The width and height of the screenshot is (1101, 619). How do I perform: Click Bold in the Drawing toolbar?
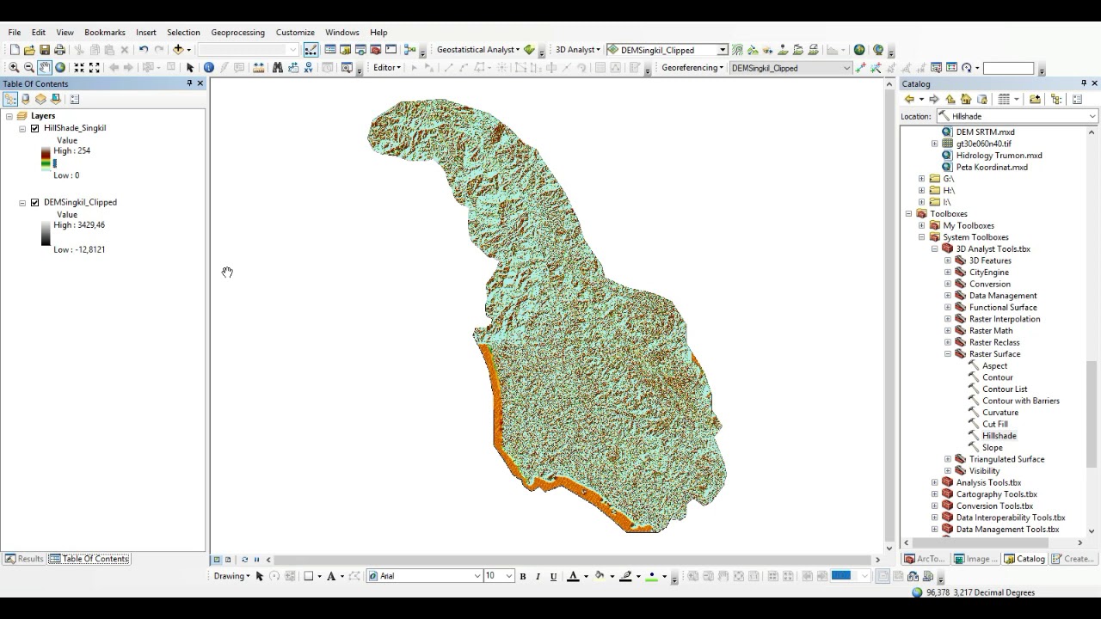(x=523, y=576)
